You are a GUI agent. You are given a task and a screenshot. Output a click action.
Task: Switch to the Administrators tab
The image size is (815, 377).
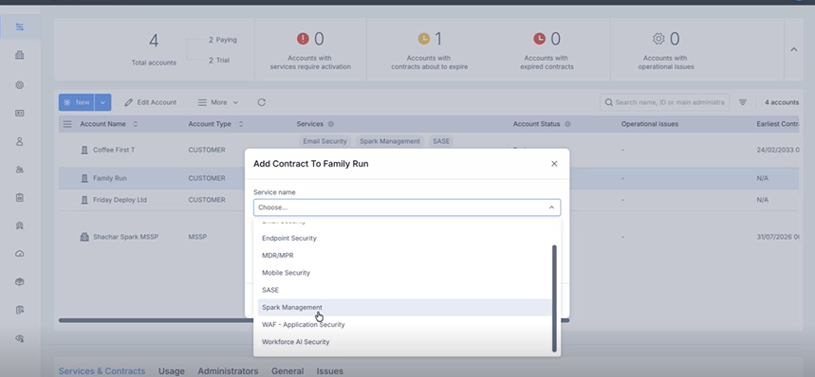click(x=228, y=370)
